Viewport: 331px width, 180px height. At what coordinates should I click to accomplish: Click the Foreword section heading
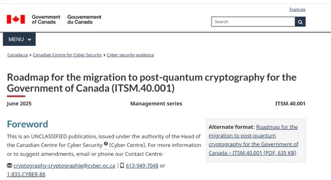click(28, 124)
